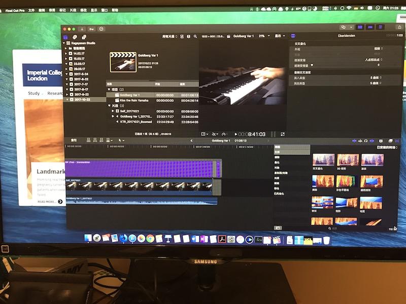Show the Libraries sidebar icon
Screen dimensions: 406x304
pyautogui.click(x=66, y=37)
